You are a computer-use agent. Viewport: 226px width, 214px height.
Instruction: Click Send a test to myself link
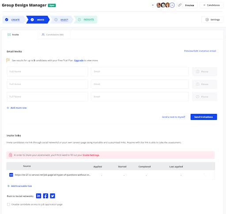(173, 117)
